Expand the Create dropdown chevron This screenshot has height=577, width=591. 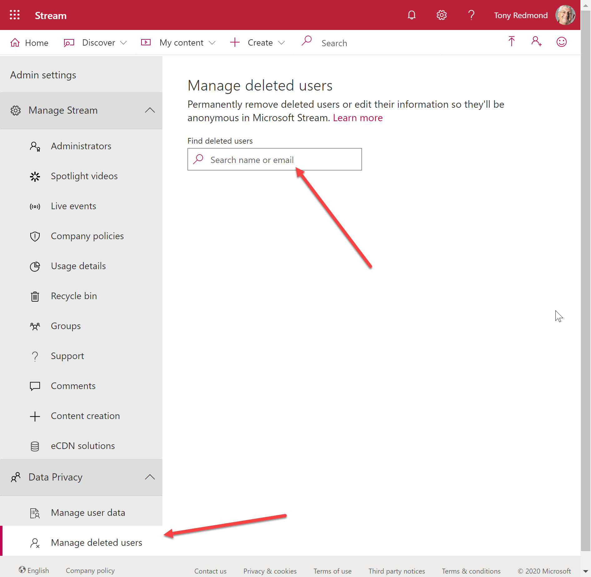coord(281,42)
